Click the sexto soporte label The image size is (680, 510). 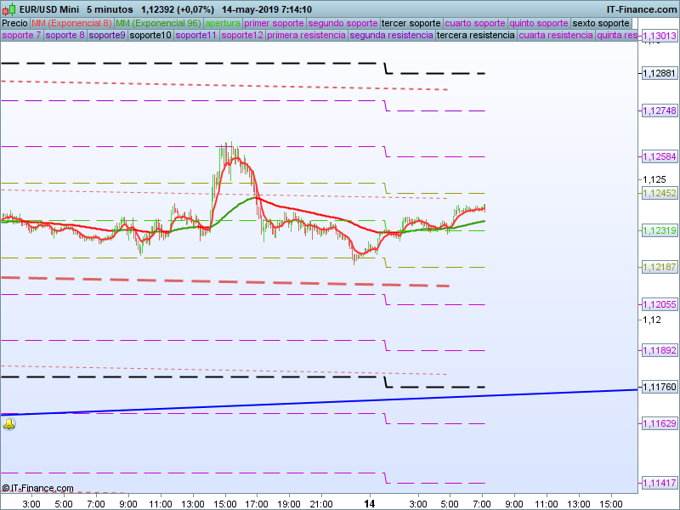tap(601, 23)
